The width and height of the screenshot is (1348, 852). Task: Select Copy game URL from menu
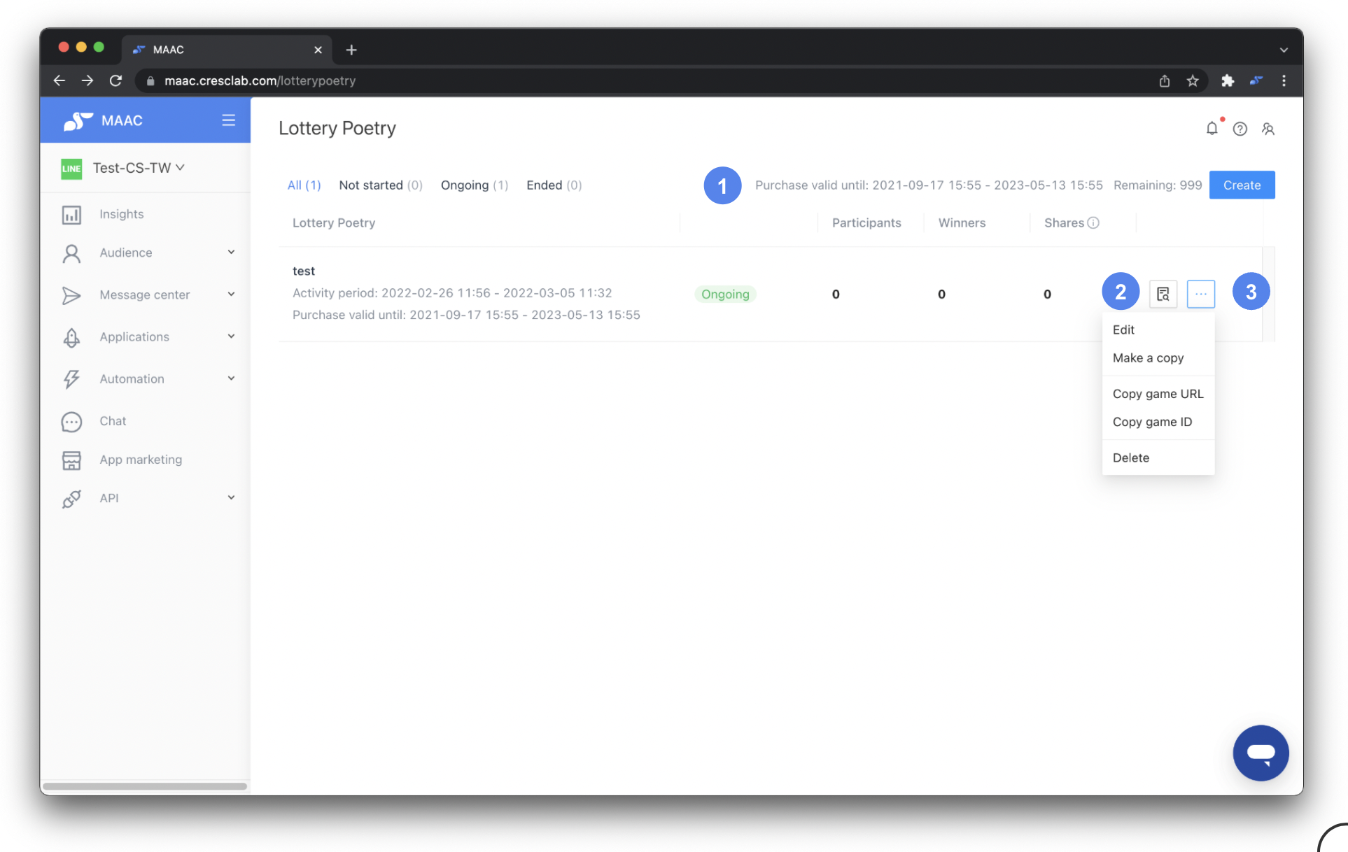coord(1158,394)
